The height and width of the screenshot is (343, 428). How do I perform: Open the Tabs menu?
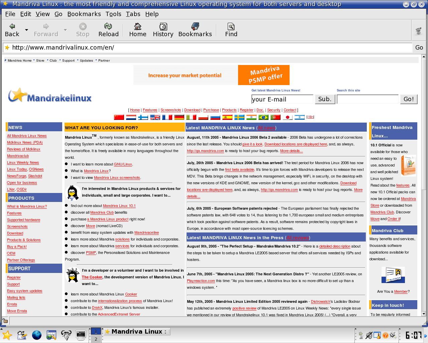point(133,14)
